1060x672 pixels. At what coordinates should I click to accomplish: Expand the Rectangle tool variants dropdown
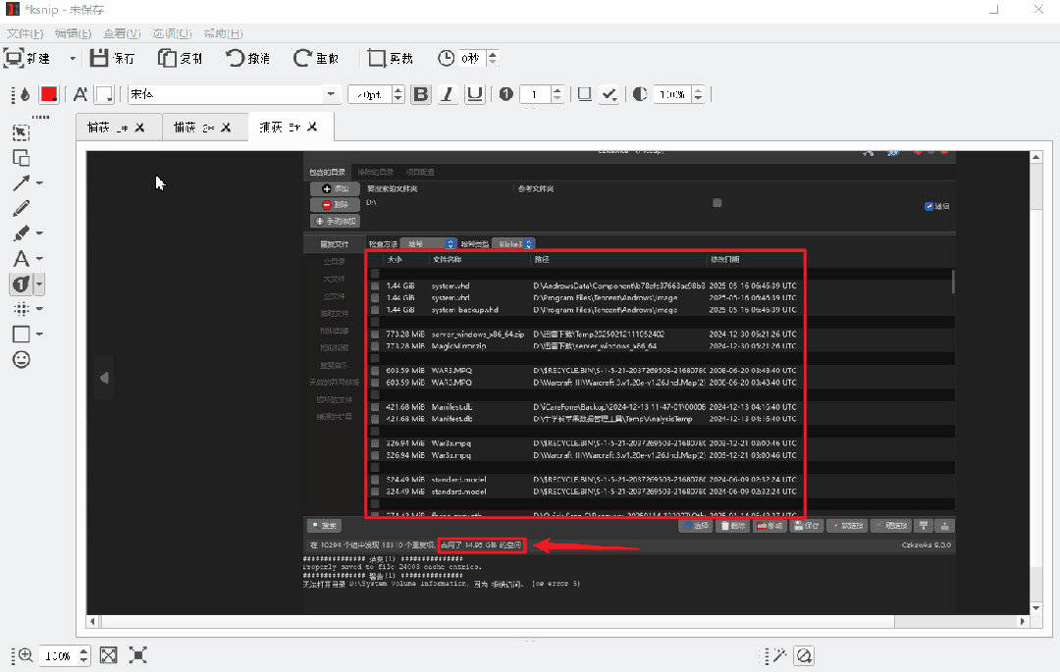pyautogui.click(x=39, y=335)
